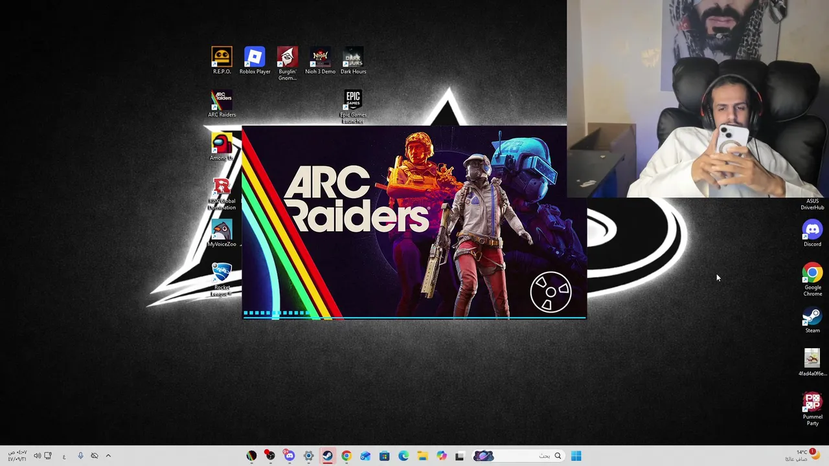Open File Explorer from the taskbar
829x466 pixels.
[422, 456]
